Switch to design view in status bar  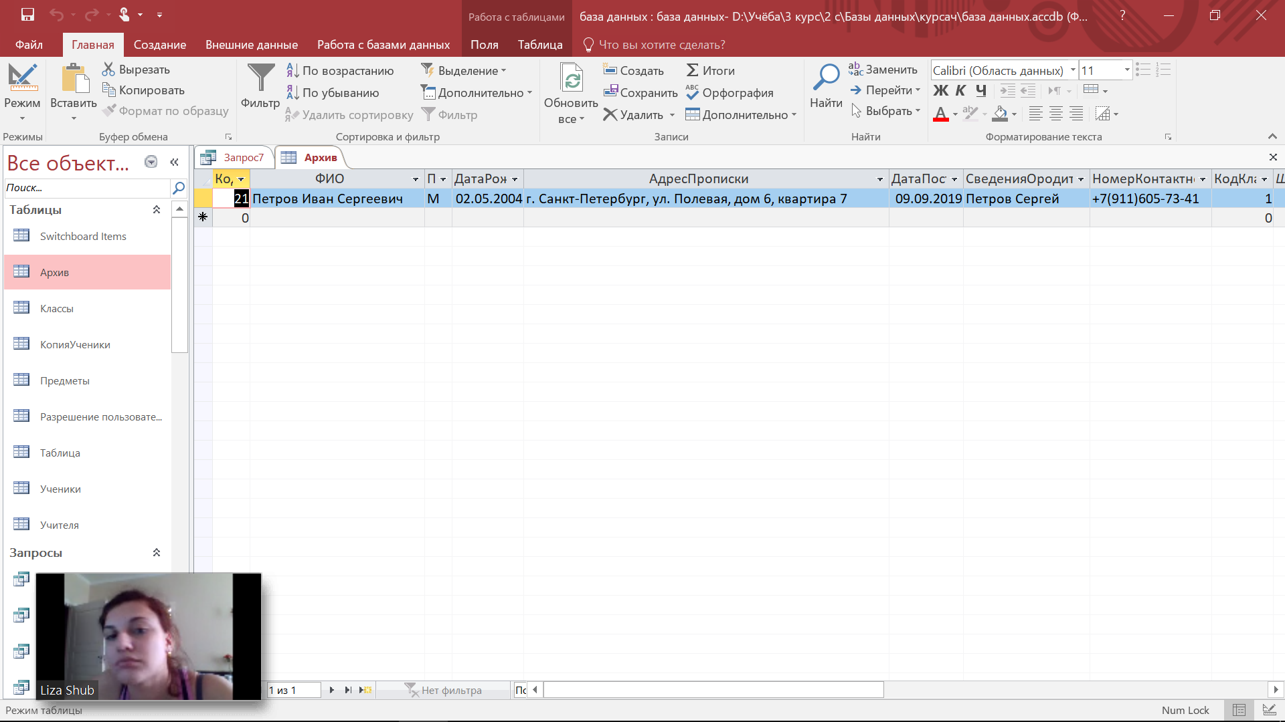[1268, 710]
